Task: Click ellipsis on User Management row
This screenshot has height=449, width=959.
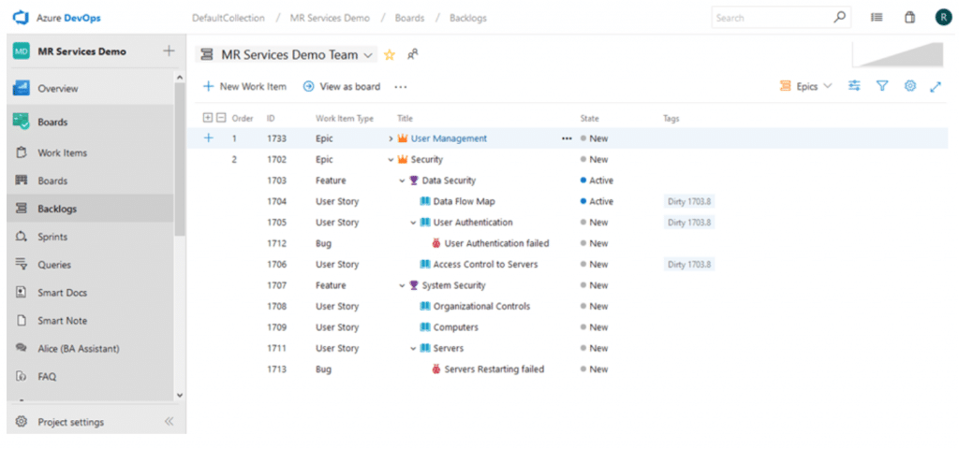Action: [567, 138]
